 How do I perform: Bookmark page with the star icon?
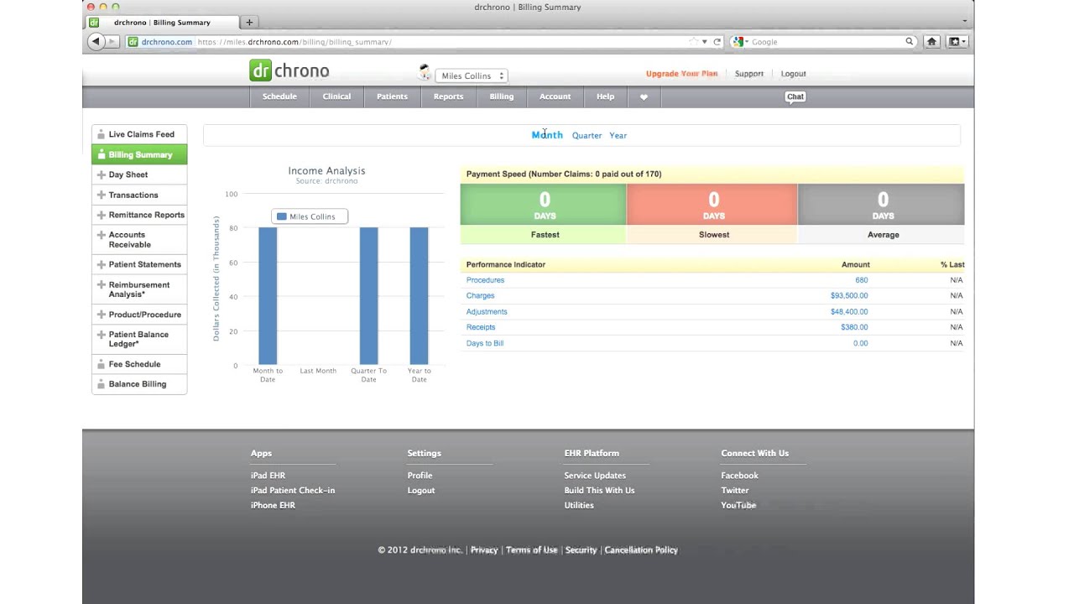(x=693, y=41)
